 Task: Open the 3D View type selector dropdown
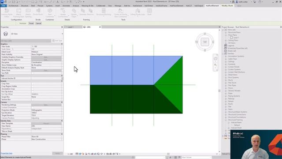[x=62, y=34]
